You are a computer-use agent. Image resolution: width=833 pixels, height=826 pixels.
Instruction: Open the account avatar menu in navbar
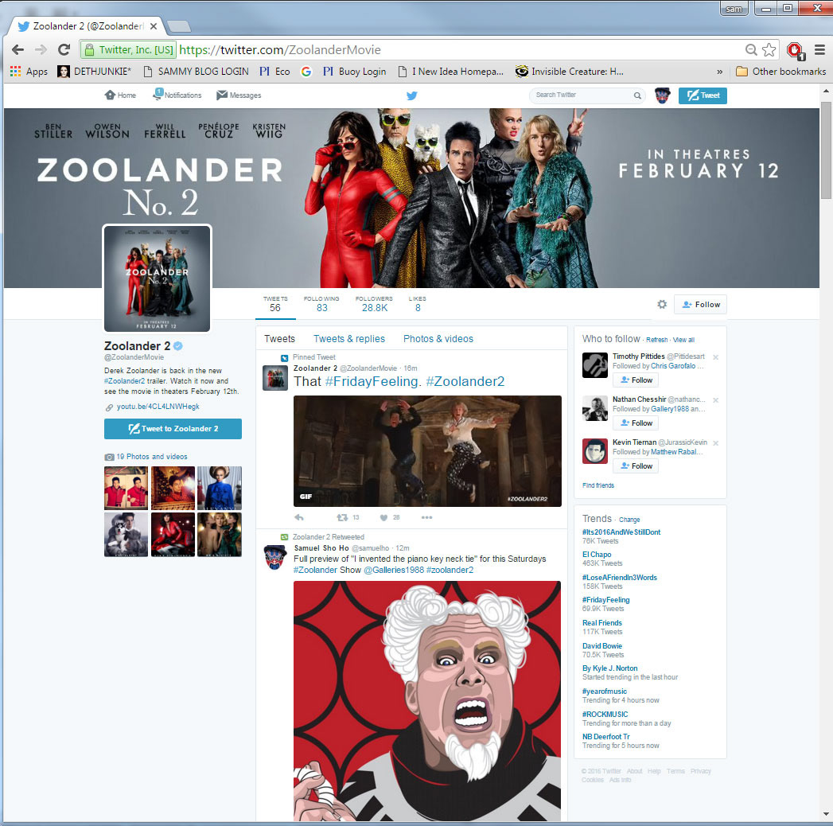click(662, 95)
